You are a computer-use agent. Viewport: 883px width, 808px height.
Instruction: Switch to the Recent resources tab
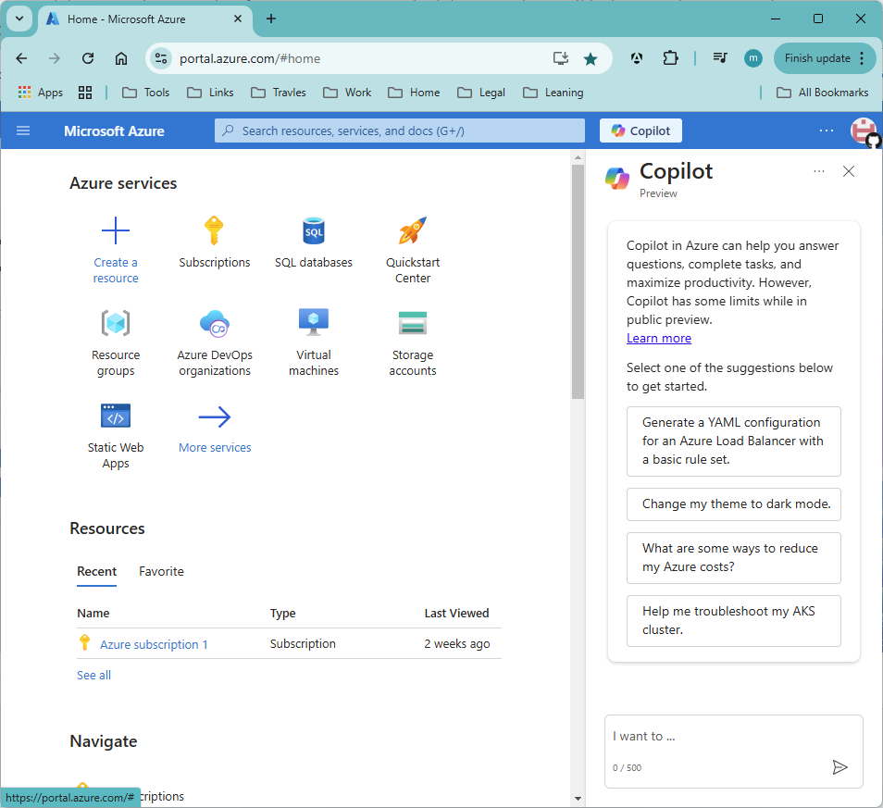(97, 571)
